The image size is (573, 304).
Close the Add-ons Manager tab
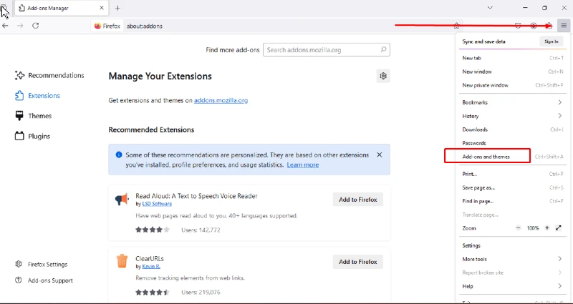[x=102, y=8]
